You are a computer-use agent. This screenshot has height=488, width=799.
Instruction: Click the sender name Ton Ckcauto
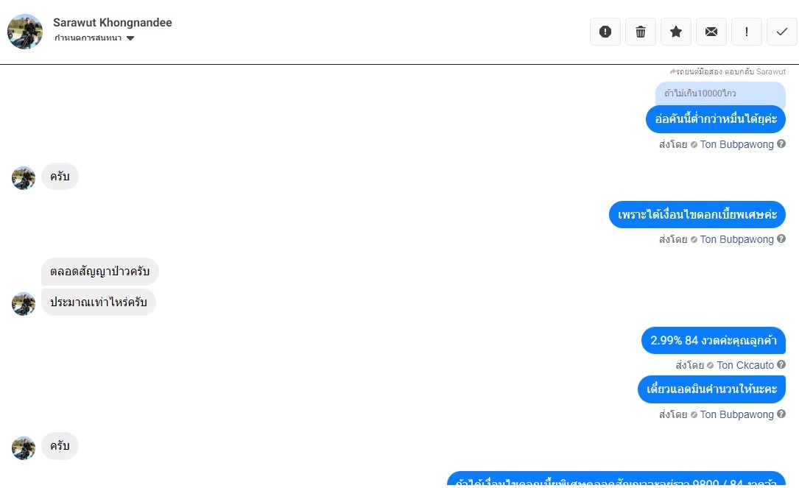coord(745,365)
